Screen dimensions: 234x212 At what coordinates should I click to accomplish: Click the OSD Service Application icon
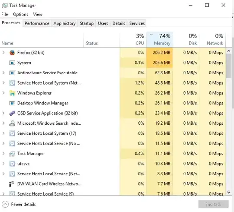pos(12,113)
